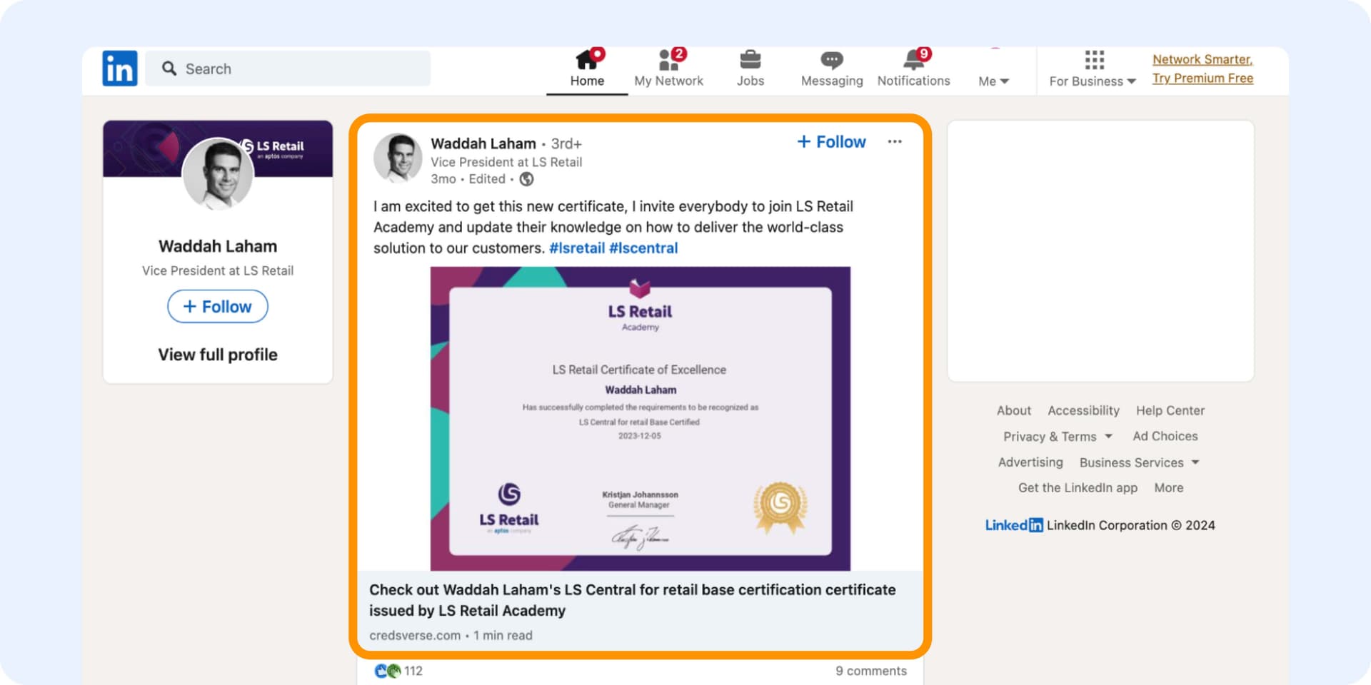Open the Help Center footer item

[x=1170, y=410]
